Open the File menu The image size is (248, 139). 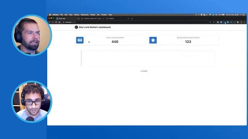tap(62, 15)
